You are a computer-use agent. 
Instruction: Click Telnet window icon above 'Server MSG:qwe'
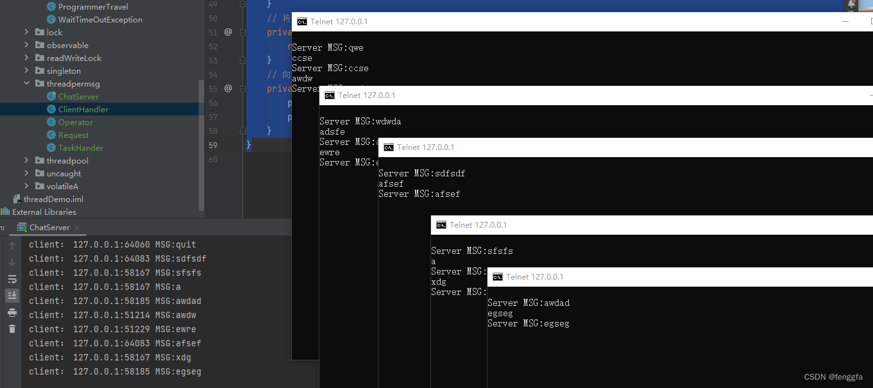pos(301,22)
